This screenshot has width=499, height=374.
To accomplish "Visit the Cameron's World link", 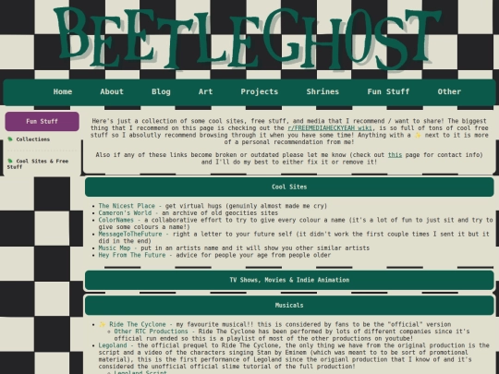I will [x=125, y=212].
